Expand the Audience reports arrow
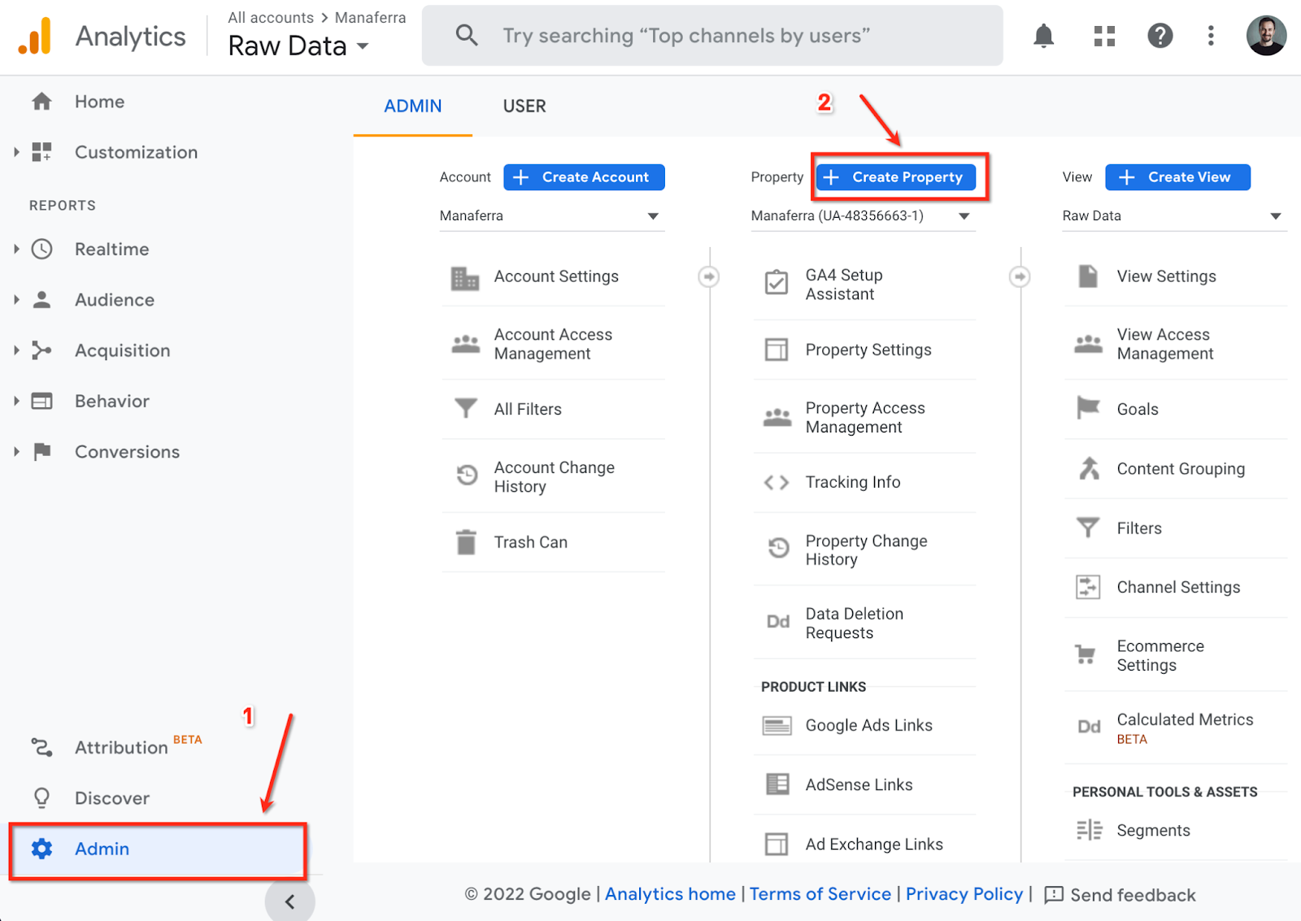1301x921 pixels. [16, 299]
